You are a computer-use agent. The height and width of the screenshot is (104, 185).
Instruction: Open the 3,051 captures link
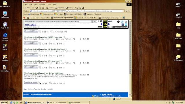click(31, 25)
